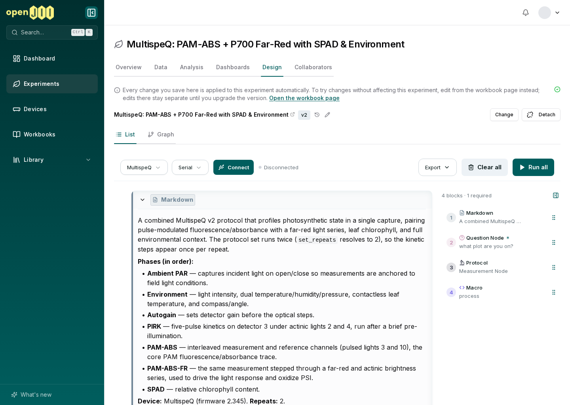Screen dimensions: 570x405
Task: Click the number 2 outline badge
Action: 451,242
